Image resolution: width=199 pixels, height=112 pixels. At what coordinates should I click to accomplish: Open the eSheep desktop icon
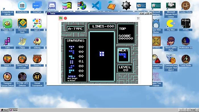pos(37,43)
